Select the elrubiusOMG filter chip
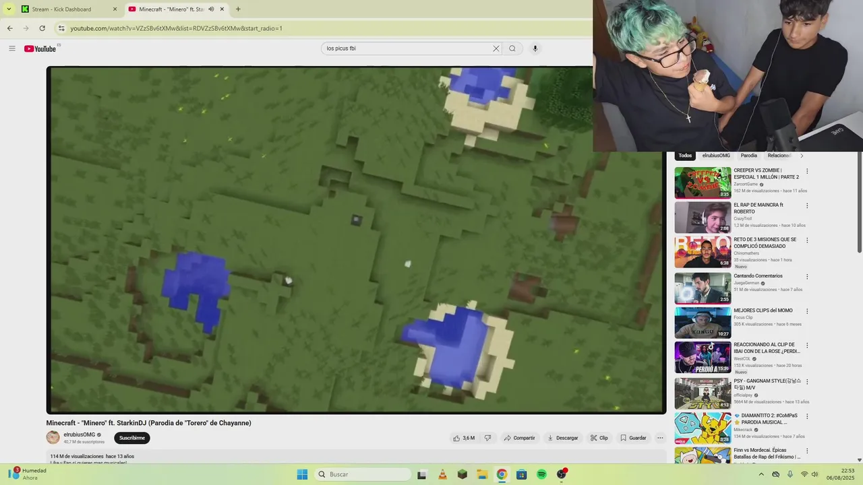The image size is (863, 485). tap(716, 156)
